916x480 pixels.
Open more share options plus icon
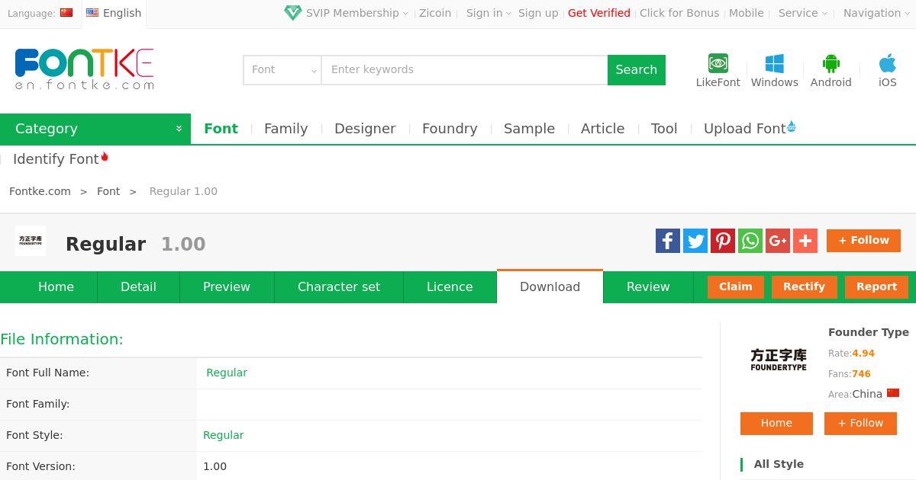pyautogui.click(x=805, y=241)
